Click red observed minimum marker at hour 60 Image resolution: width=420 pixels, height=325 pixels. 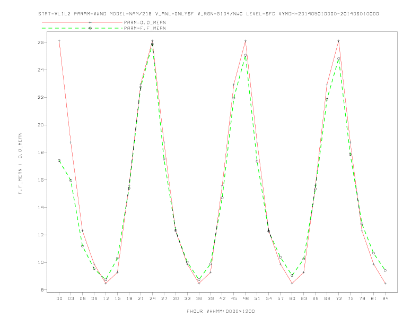292,283
